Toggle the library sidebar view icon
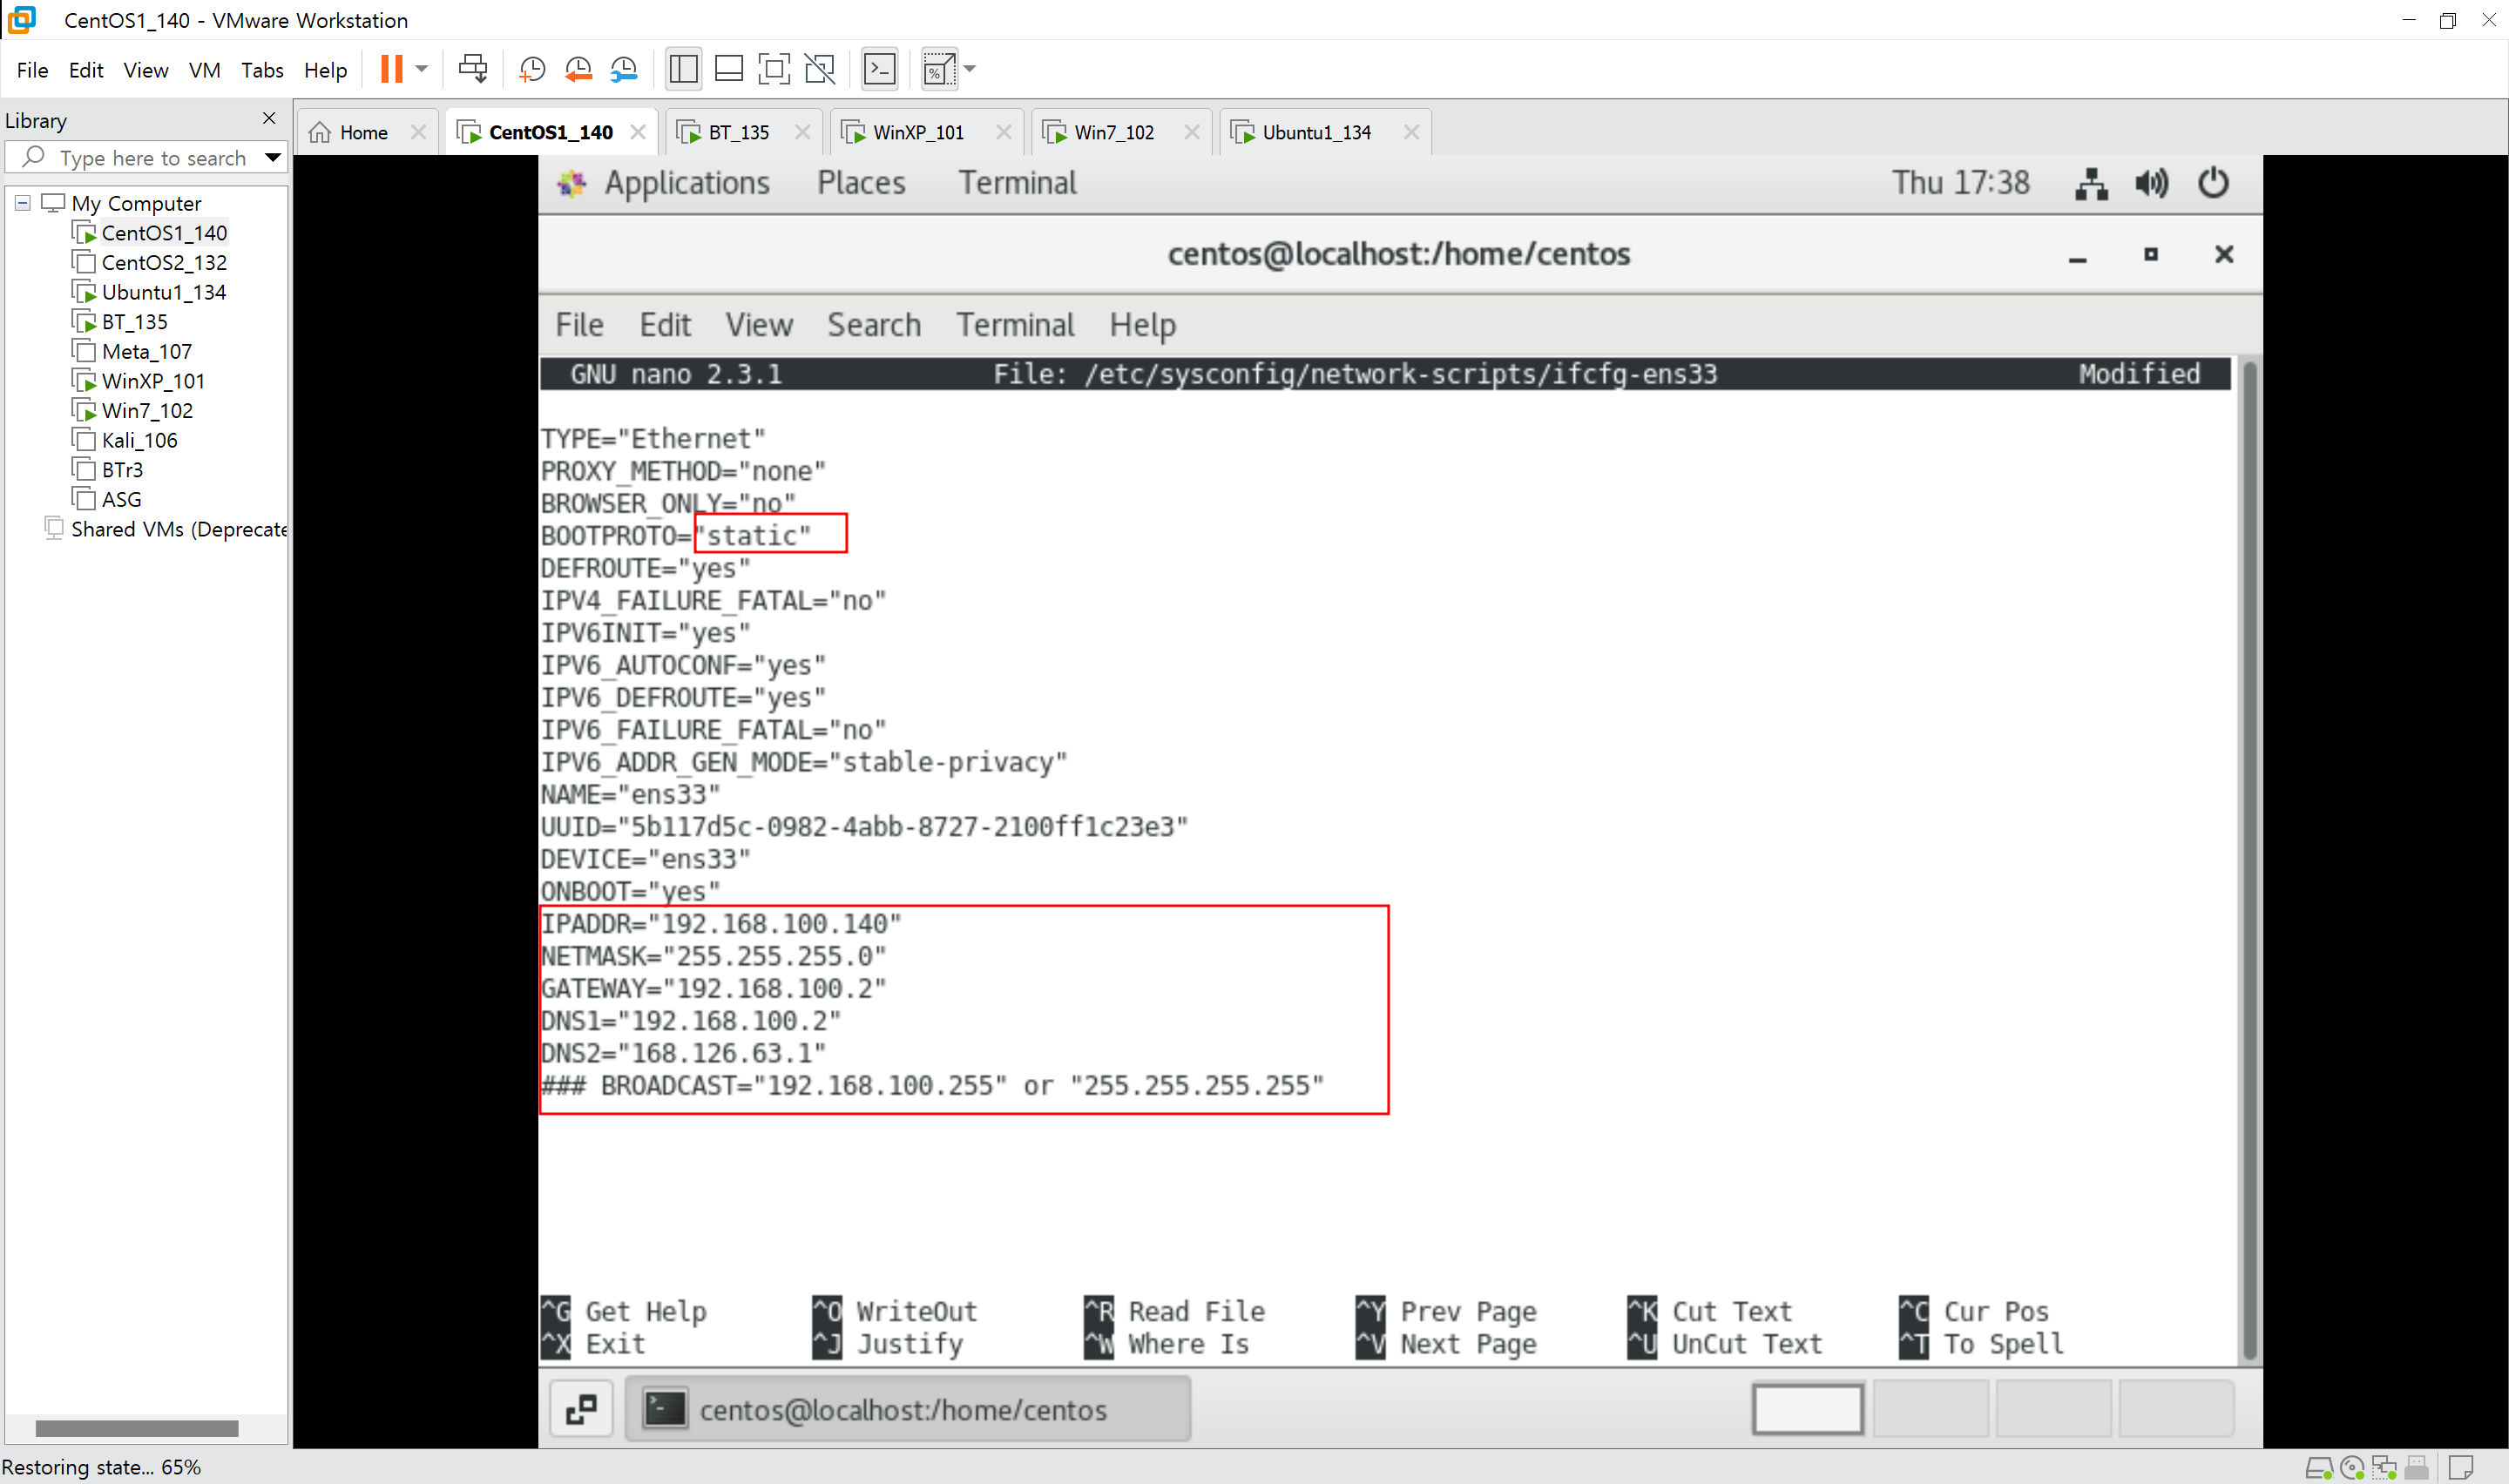The width and height of the screenshot is (2509, 1484). (683, 69)
